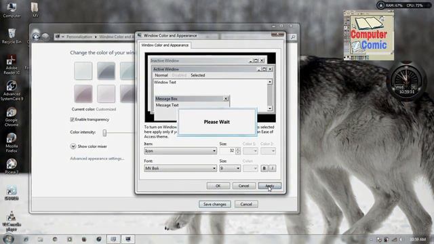
Task: Select the Recycle Bin desktop icon
Action: point(12,36)
